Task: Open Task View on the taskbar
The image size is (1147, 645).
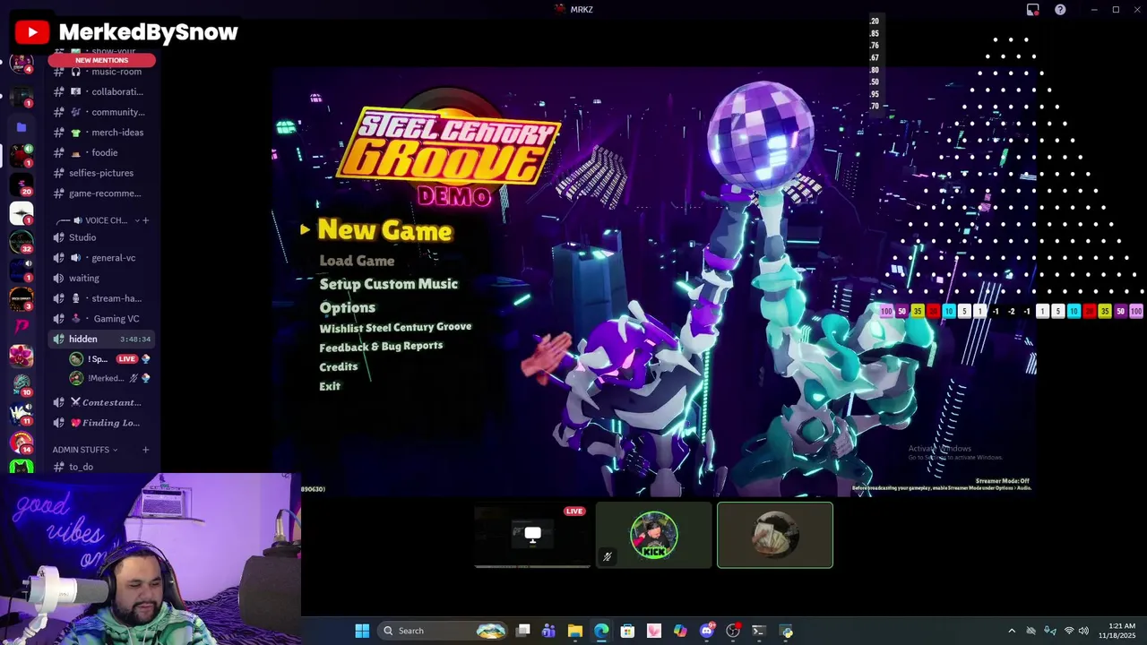Action: coord(523,631)
